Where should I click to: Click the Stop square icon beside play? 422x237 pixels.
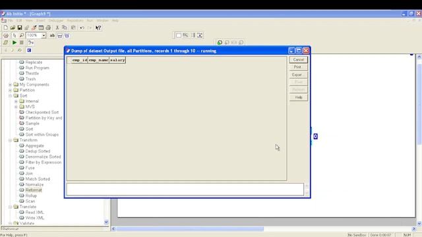(x=22, y=42)
